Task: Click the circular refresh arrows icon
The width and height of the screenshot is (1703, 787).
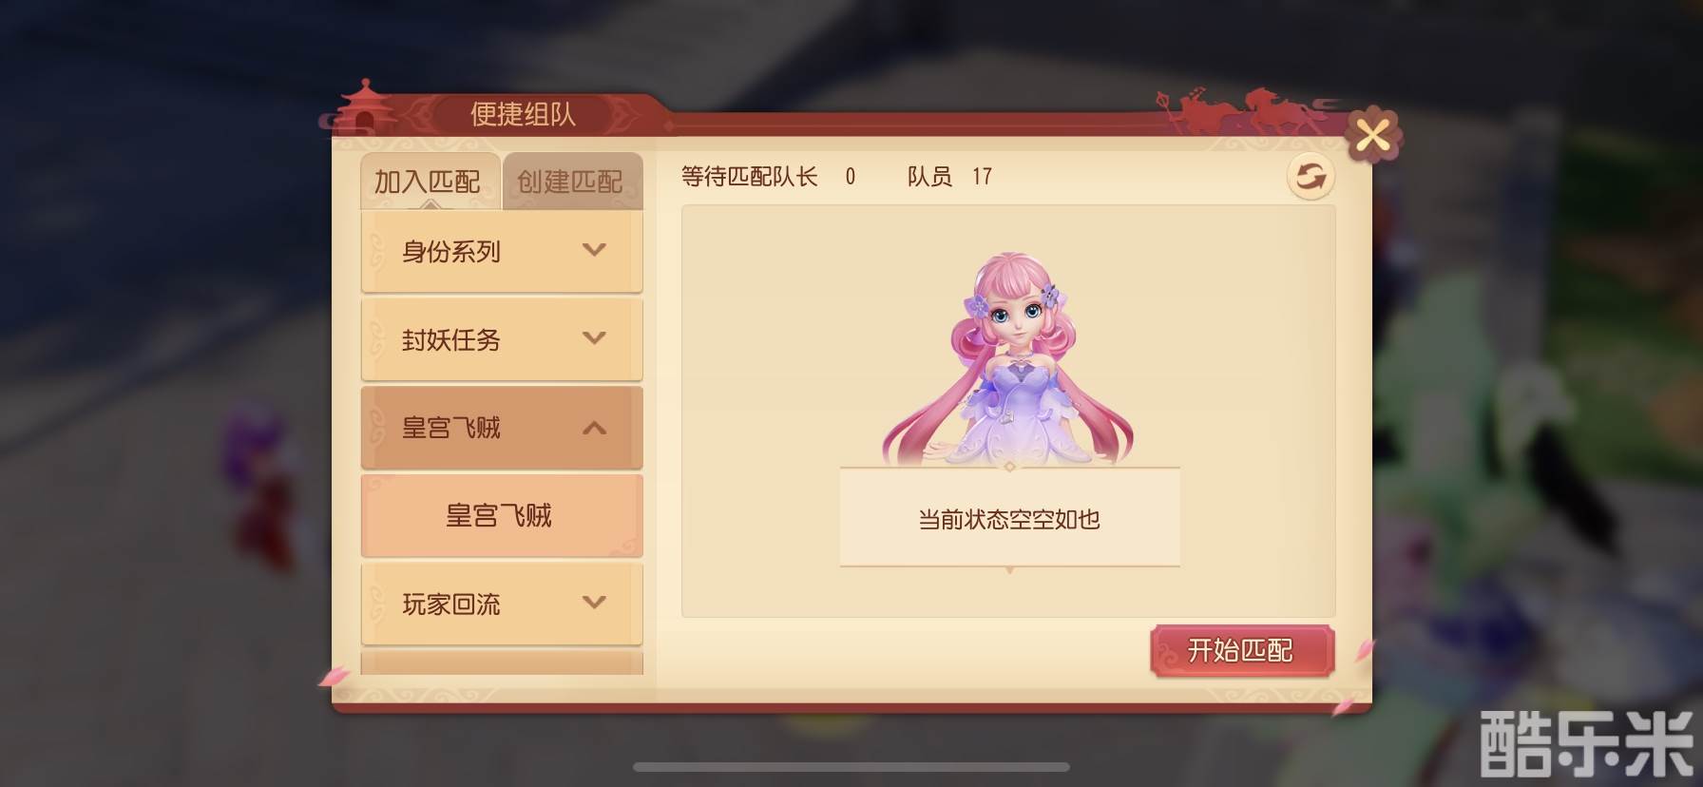Action: point(1311,176)
